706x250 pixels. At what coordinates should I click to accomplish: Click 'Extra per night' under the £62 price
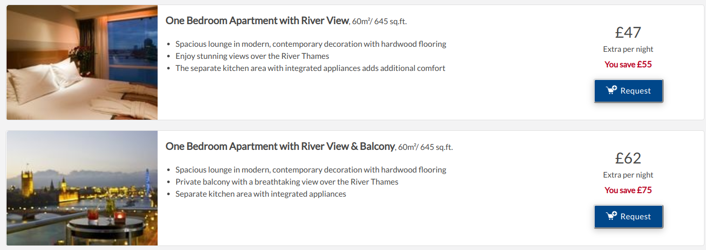click(628, 175)
